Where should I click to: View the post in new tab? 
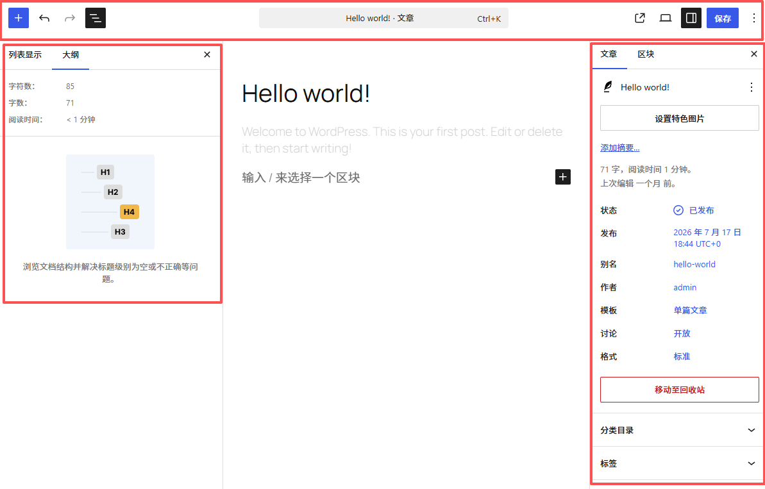(640, 18)
